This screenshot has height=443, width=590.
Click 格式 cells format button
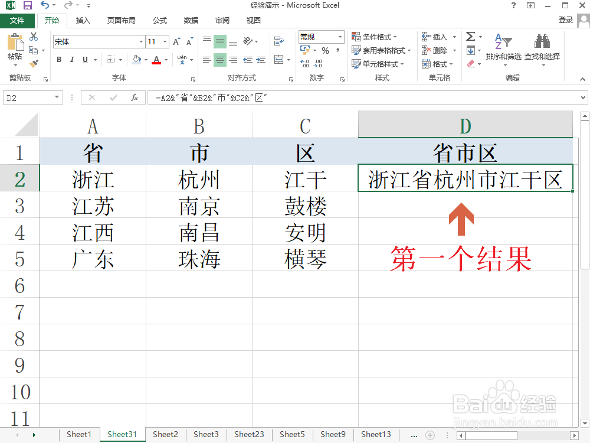tap(437, 64)
